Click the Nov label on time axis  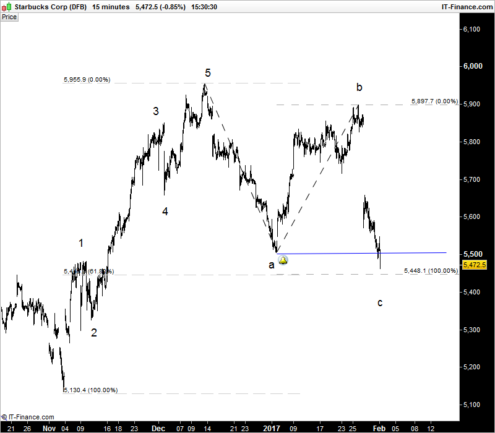(49, 428)
